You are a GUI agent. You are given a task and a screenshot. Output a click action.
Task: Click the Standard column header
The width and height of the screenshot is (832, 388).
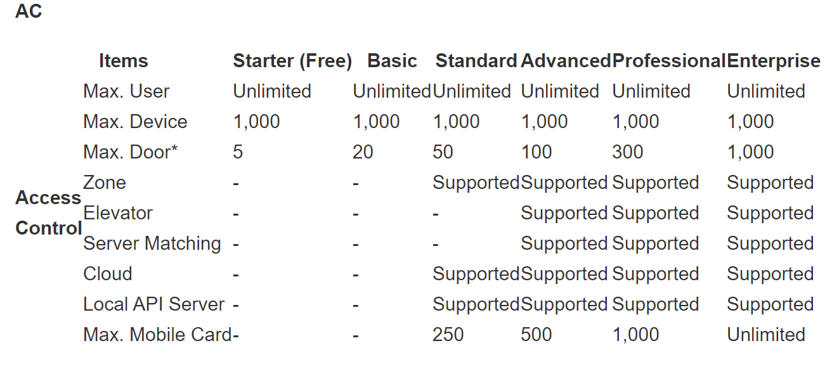point(476,61)
